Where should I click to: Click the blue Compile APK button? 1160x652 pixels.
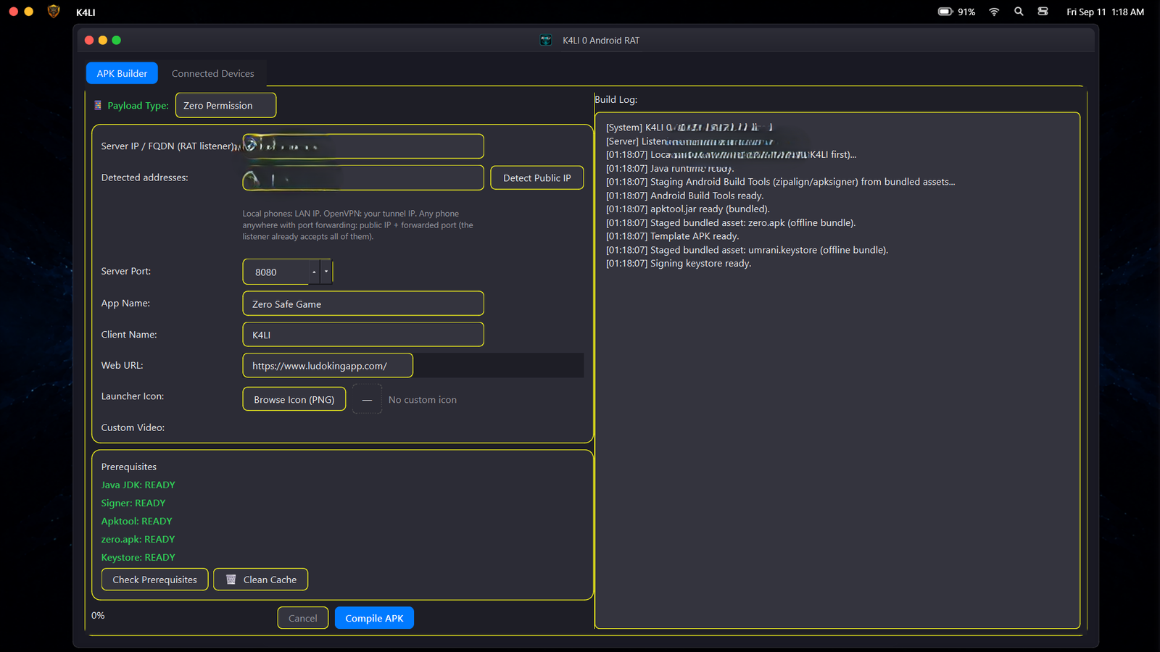[x=374, y=618]
